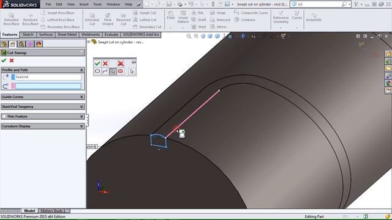Choose Select Region option in selection popup
Viewport: 392px width, 220px height.
pos(121,71)
